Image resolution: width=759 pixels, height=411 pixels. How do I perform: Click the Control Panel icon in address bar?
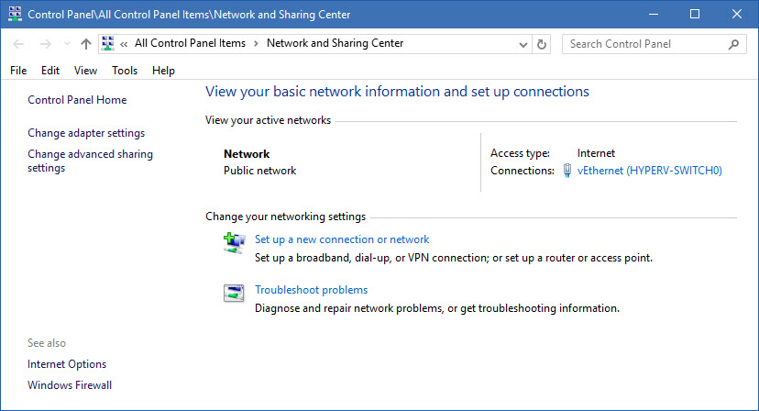coord(109,43)
